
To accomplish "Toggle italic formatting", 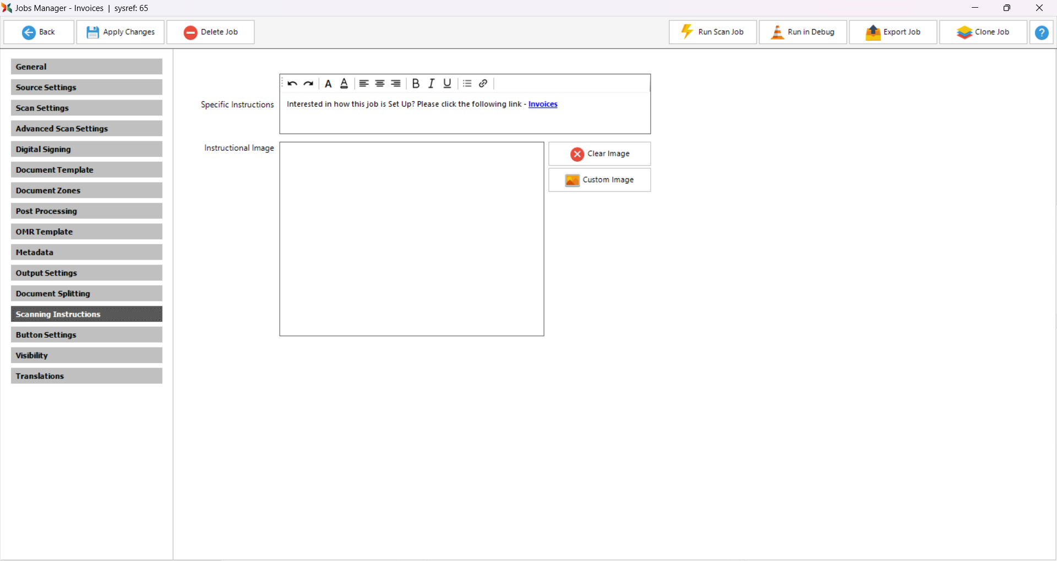I will (432, 84).
